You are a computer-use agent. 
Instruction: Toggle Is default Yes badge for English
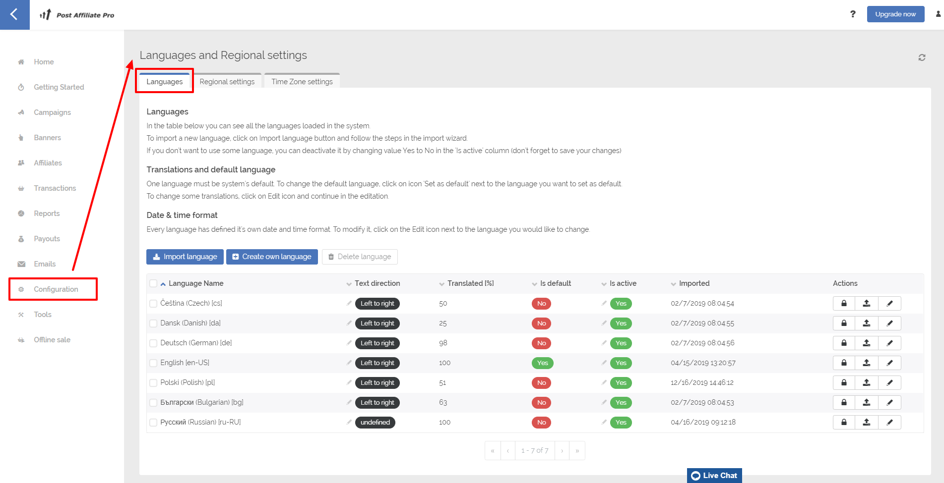coord(543,363)
